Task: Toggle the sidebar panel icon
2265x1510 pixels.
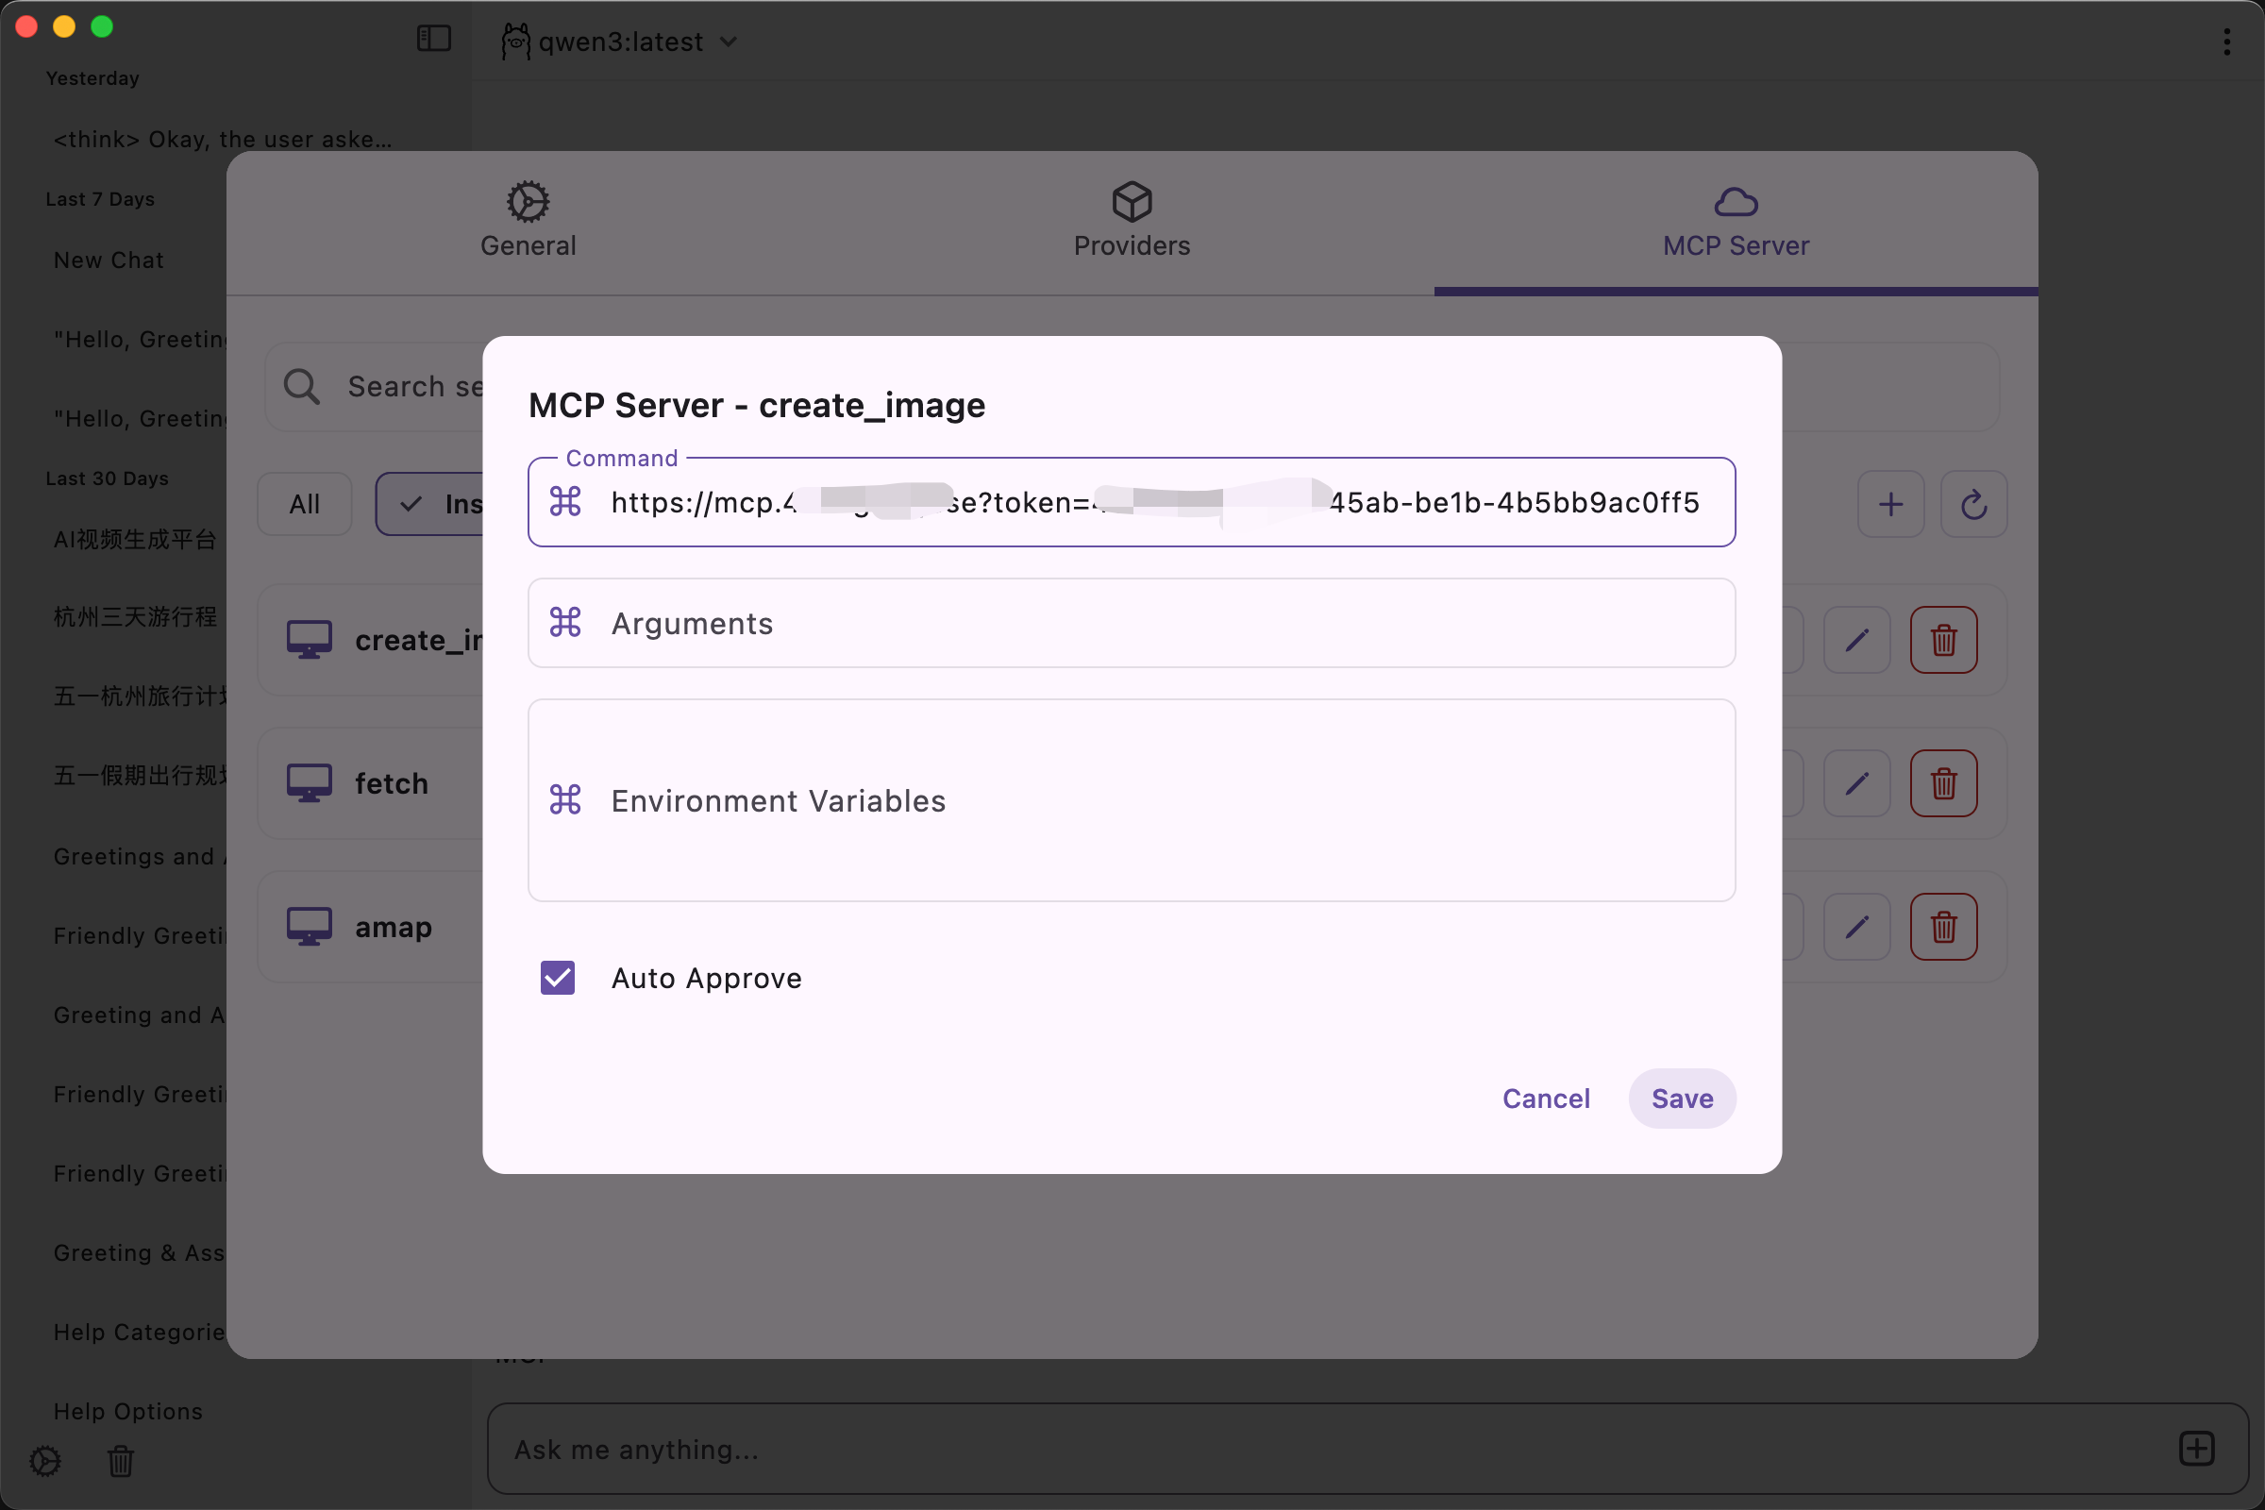Action: click(x=433, y=39)
